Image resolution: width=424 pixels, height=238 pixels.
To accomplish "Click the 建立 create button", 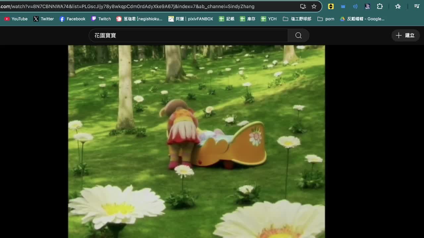I will tap(405, 35).
